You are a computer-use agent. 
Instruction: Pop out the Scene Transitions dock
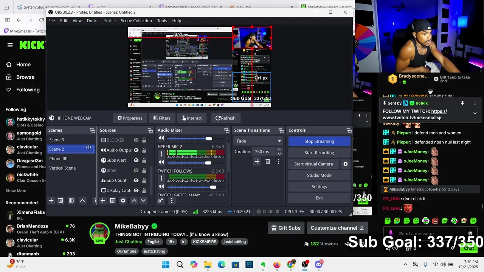pyautogui.click(x=281, y=130)
